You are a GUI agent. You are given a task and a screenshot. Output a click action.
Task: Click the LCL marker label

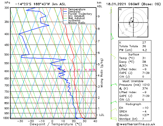click(102, 115)
